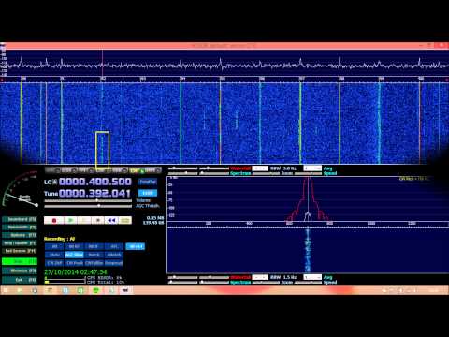Viewport: 449px width, 337px height.
Task: Toggle the CWFullBw button
Action: (x=94, y=263)
